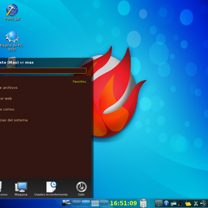Image resolution: width=208 pixels, height=208 pixels.
Task: Open the yellow notes tray icon
Action: [188, 203]
